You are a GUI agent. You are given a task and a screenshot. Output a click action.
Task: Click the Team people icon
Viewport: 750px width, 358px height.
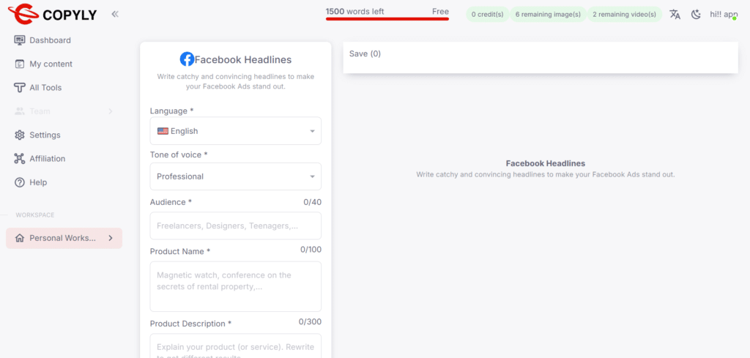pyautogui.click(x=20, y=111)
